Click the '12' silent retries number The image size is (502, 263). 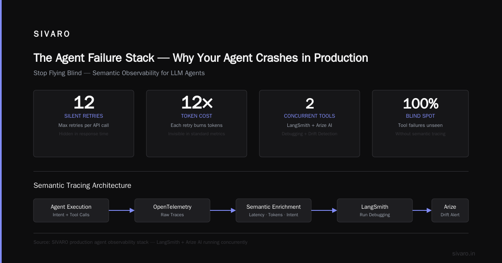point(84,103)
